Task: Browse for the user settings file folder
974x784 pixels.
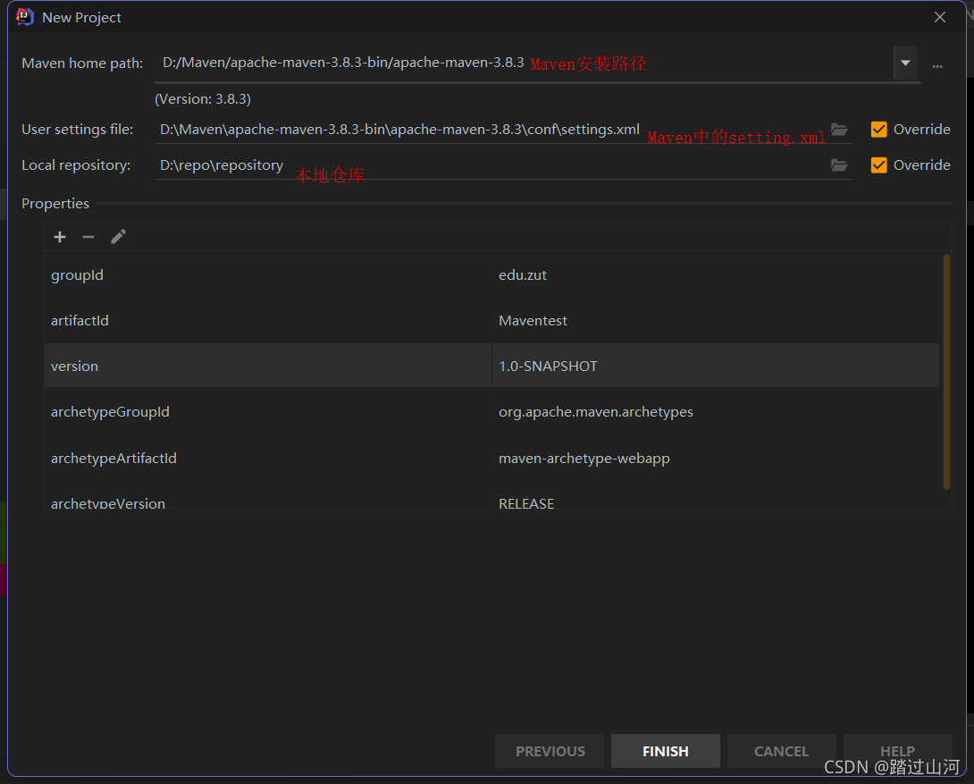Action: [839, 130]
